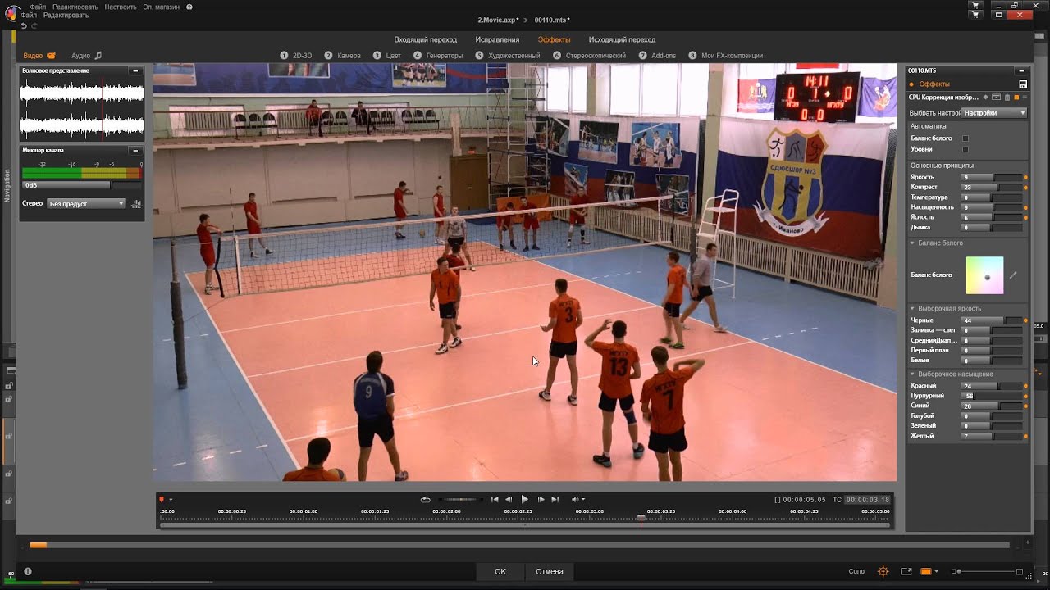Click the undo arrow icon
The width and height of the screenshot is (1050, 590).
point(23,25)
